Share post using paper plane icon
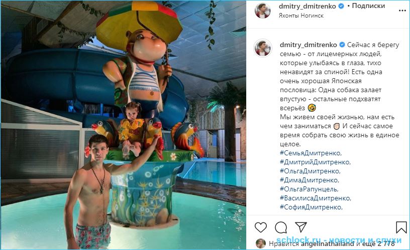The height and width of the screenshot is (250, 410). tap(301, 227)
